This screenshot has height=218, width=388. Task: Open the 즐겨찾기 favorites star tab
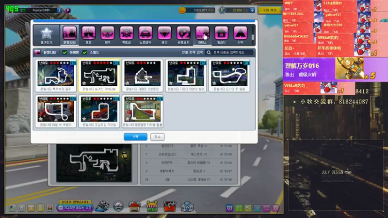point(46,35)
